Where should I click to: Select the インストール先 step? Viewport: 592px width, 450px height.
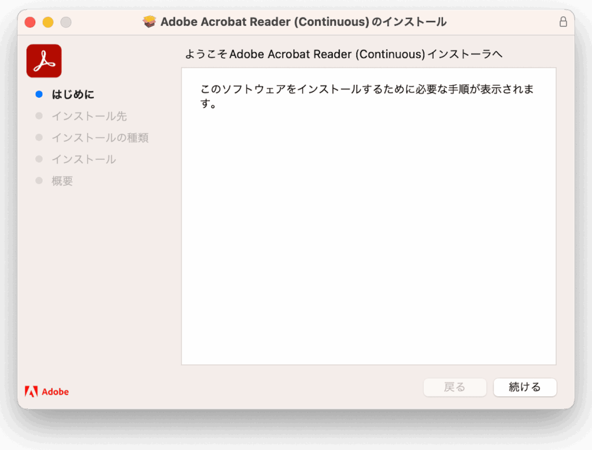[x=89, y=116]
